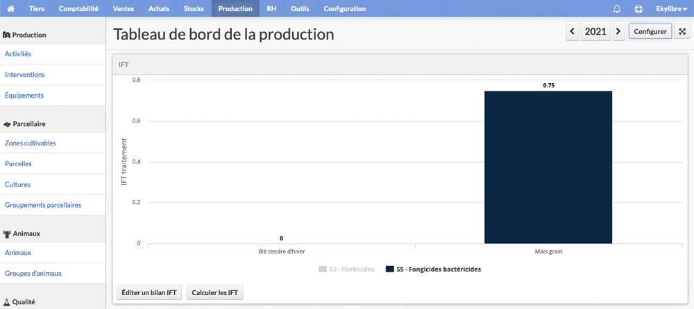Click the Blé tendre d'hiver axis label

click(282, 251)
